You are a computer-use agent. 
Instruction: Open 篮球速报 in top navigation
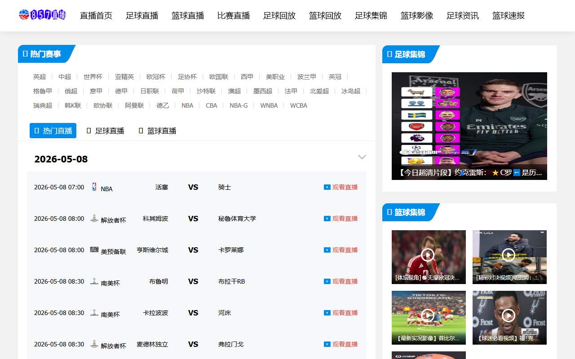509,16
